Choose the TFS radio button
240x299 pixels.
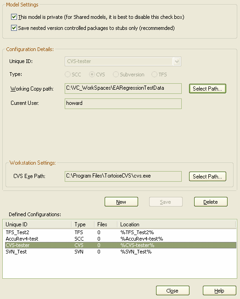[154, 75]
